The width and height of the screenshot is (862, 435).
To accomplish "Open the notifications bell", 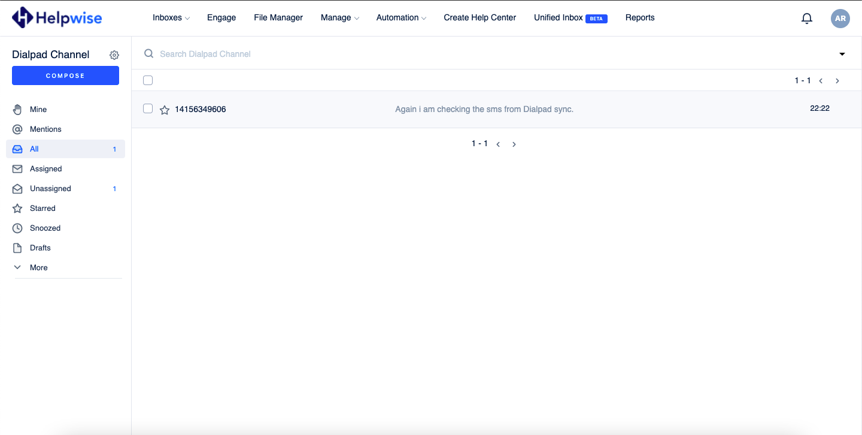I will [x=807, y=18].
